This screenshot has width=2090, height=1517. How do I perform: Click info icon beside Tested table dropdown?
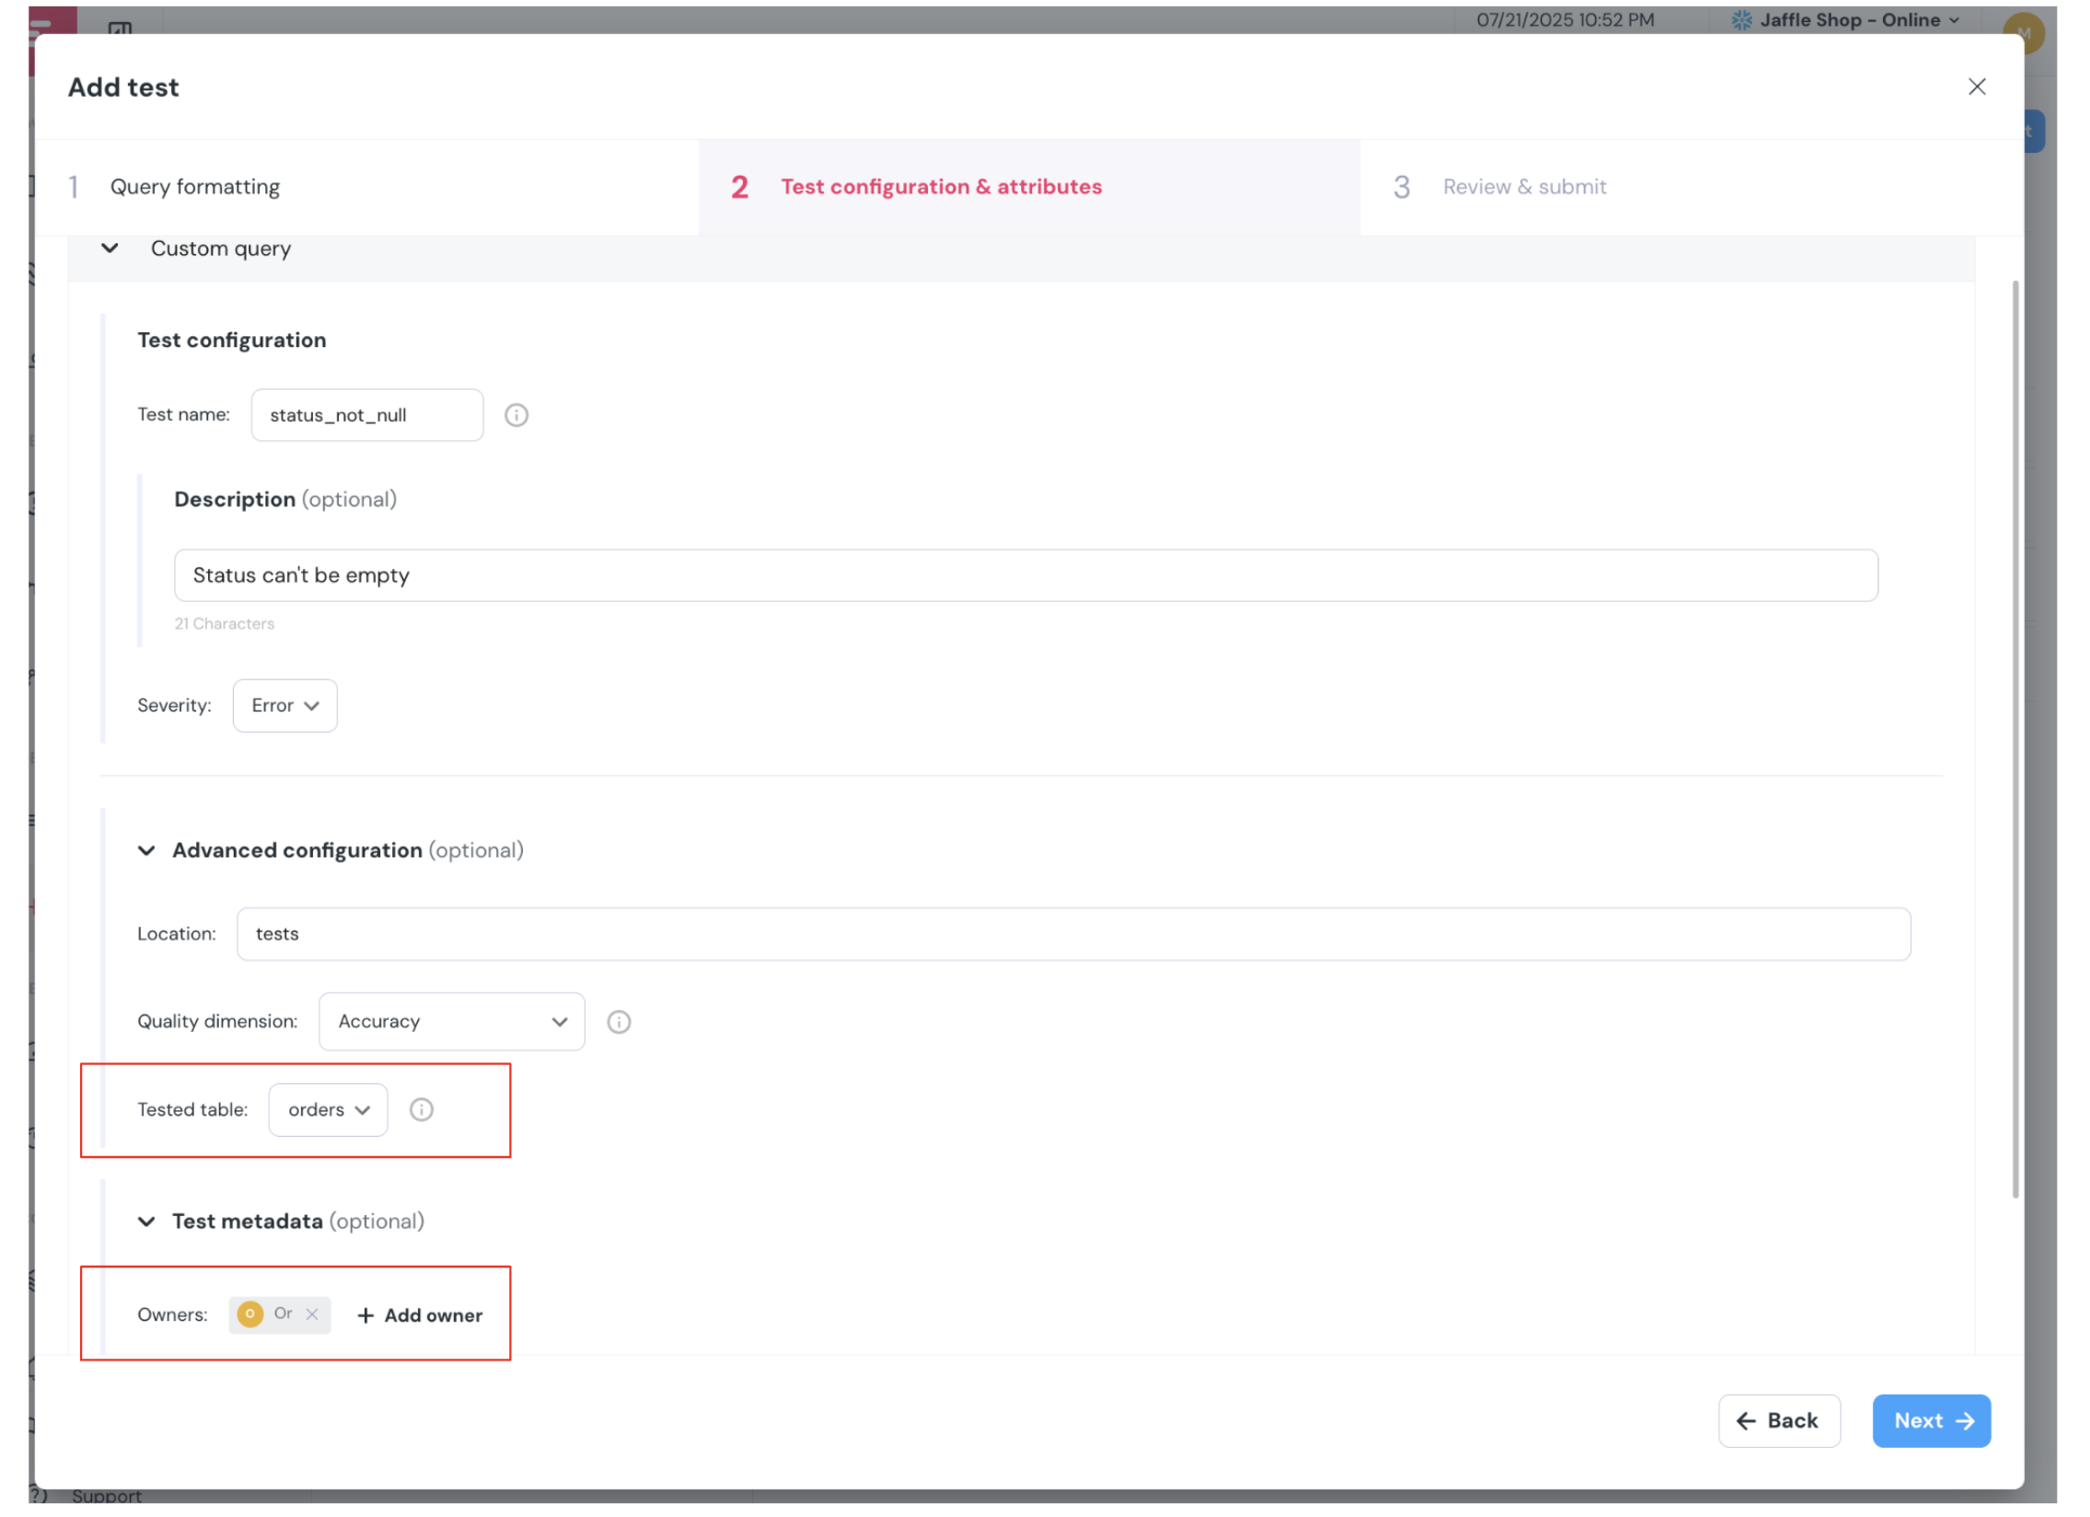coord(421,1110)
